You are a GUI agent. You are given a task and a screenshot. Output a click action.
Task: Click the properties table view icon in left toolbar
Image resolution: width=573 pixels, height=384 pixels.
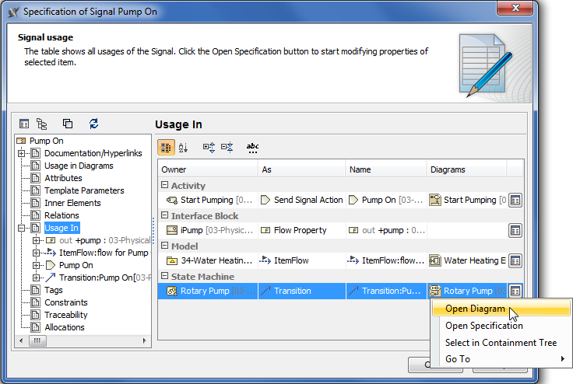pos(24,124)
